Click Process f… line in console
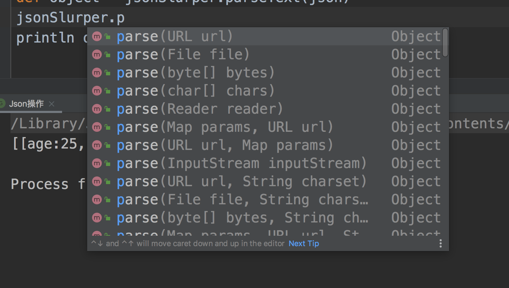This screenshot has height=288, width=509. click(x=48, y=184)
